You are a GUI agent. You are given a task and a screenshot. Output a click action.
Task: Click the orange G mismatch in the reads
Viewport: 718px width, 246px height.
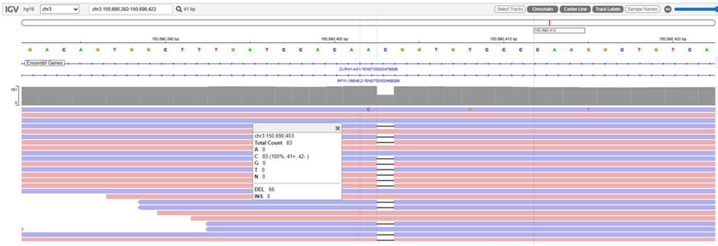click(x=469, y=109)
